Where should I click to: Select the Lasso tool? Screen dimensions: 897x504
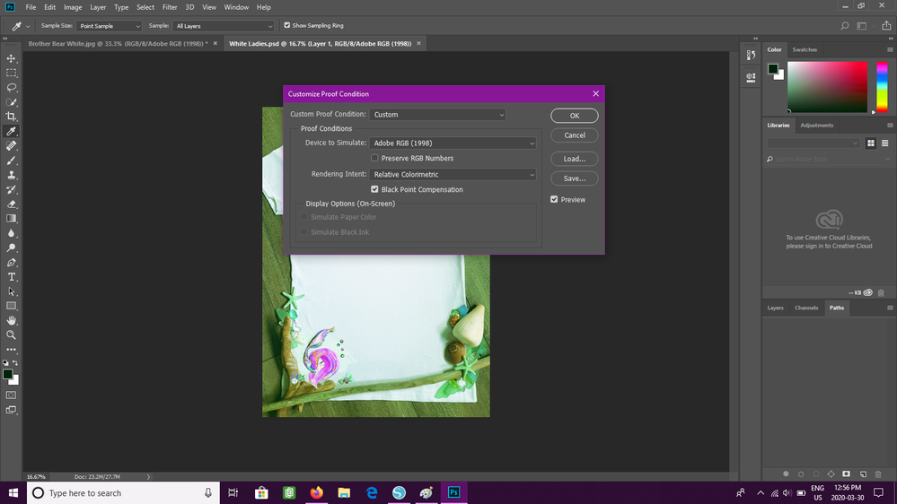pyautogui.click(x=12, y=87)
